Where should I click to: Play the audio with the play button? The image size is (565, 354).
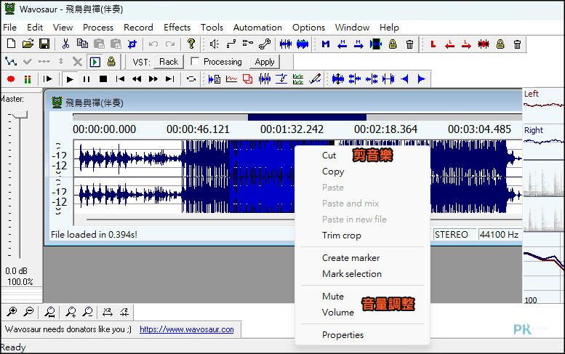(x=70, y=79)
